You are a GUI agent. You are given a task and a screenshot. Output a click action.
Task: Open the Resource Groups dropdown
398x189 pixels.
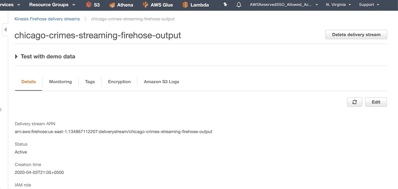[52, 5]
